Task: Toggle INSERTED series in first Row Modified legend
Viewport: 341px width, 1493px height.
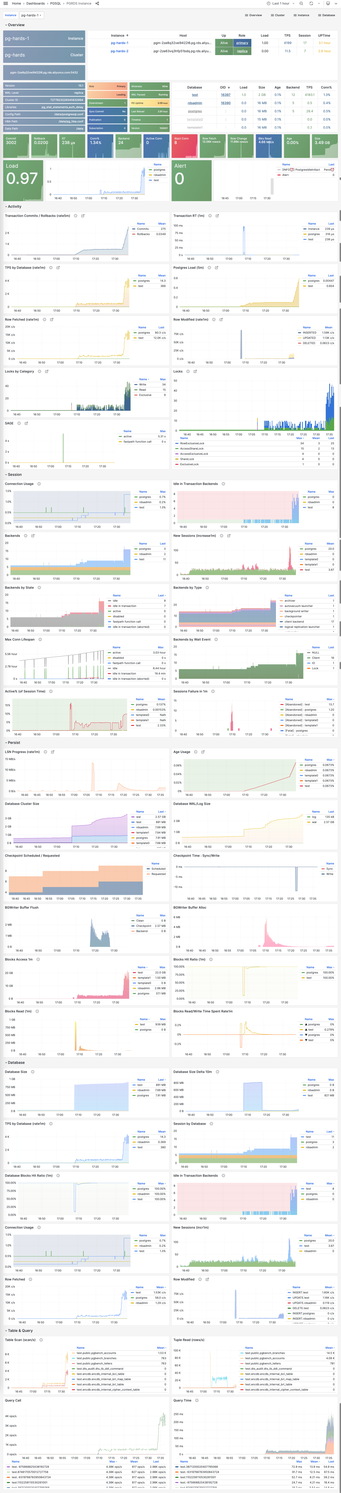Action: tap(310, 333)
